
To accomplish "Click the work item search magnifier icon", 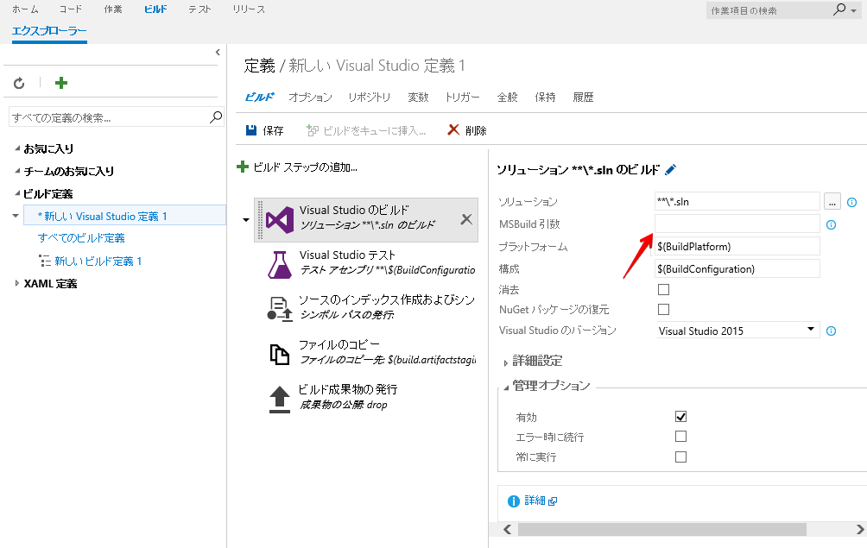I will pyautogui.click(x=839, y=9).
